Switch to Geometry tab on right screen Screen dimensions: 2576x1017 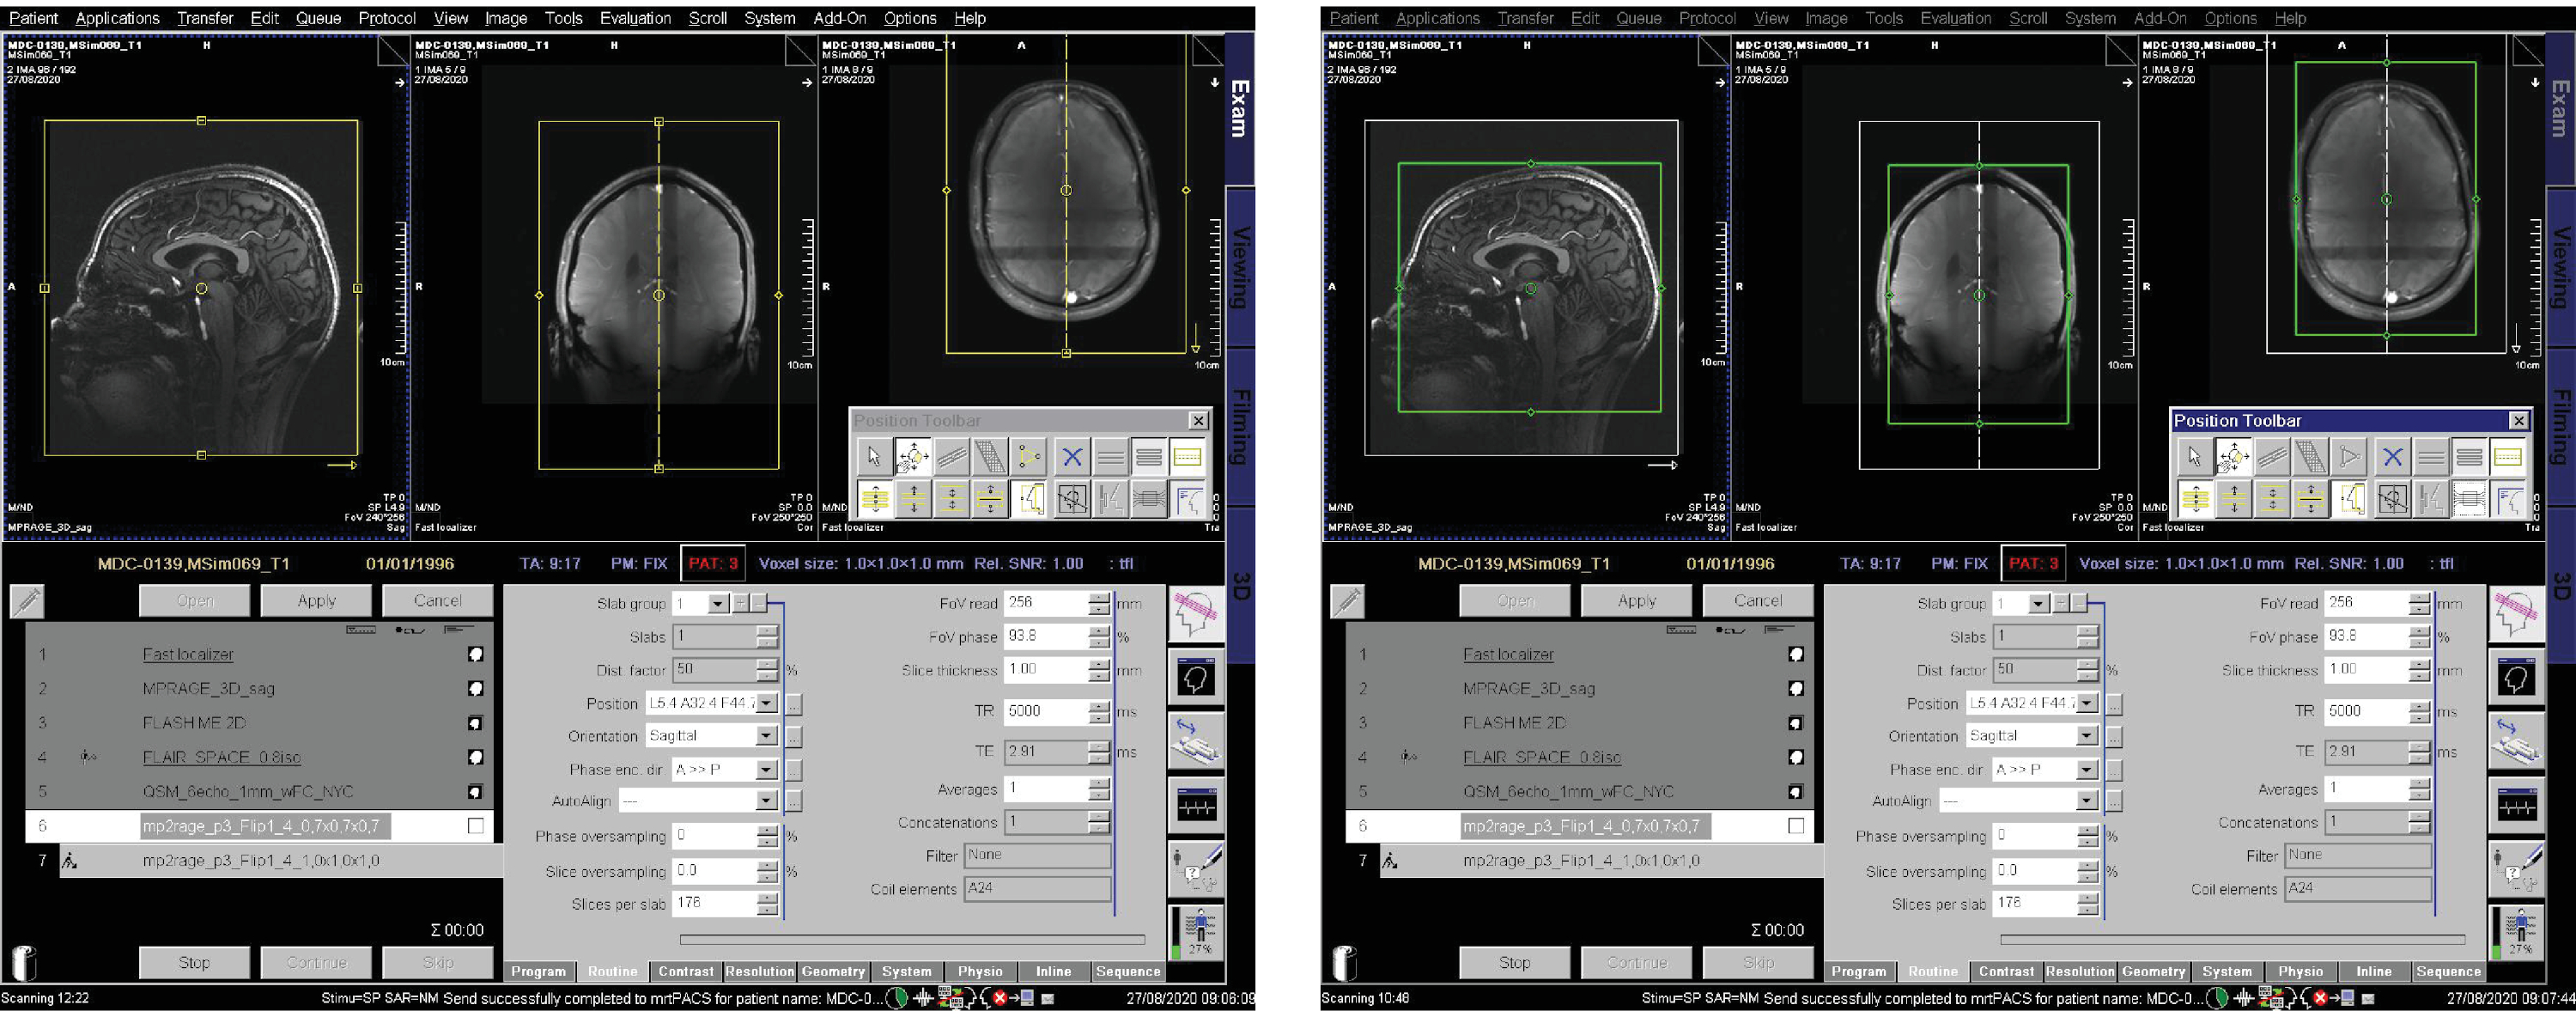pyautogui.click(x=2153, y=971)
